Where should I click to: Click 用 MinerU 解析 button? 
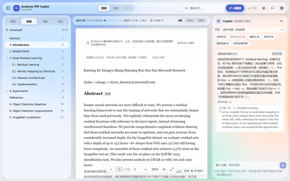(186, 43)
